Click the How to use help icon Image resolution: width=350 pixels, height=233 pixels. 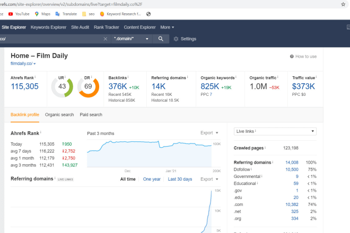292,57
